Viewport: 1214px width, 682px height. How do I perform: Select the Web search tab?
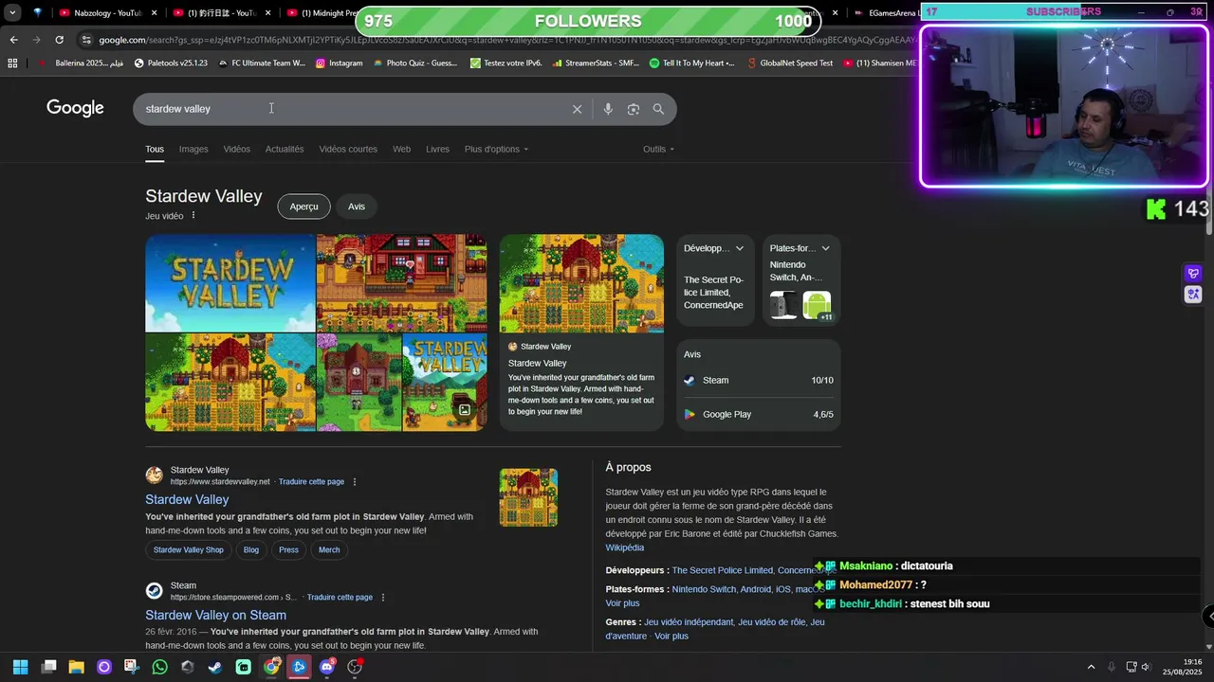(402, 149)
